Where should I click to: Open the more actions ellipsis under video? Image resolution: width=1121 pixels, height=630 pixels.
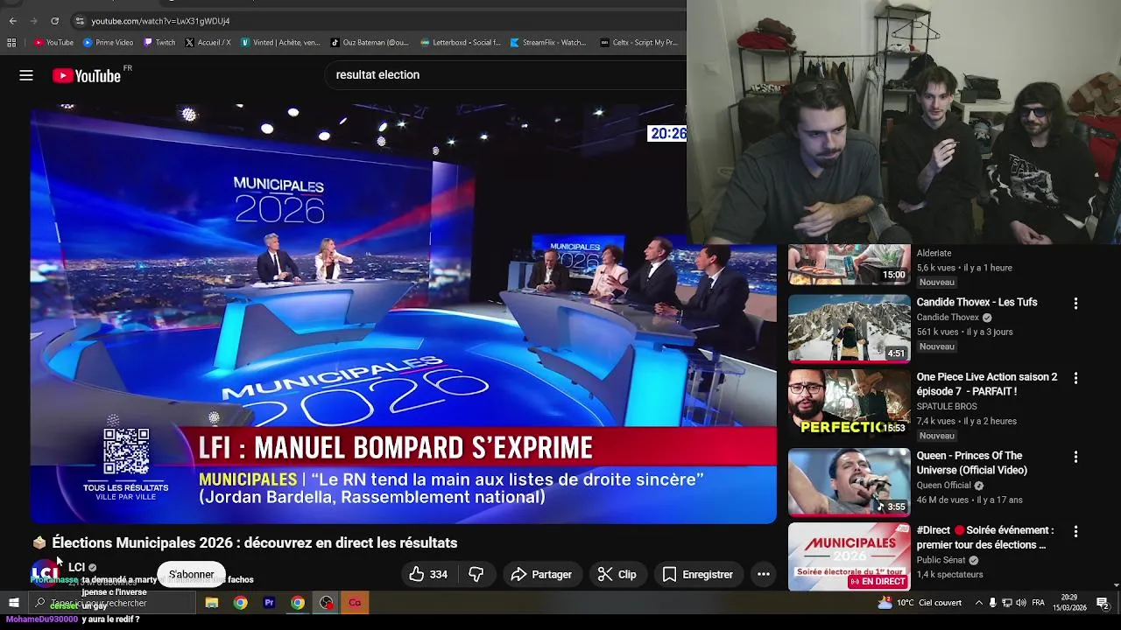(764, 574)
